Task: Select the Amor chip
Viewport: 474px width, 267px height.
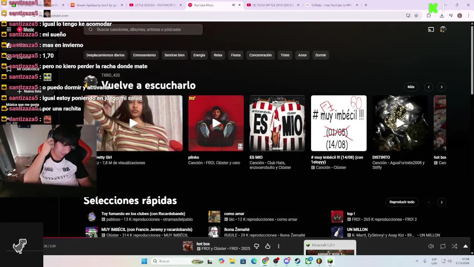Action: 303,55
